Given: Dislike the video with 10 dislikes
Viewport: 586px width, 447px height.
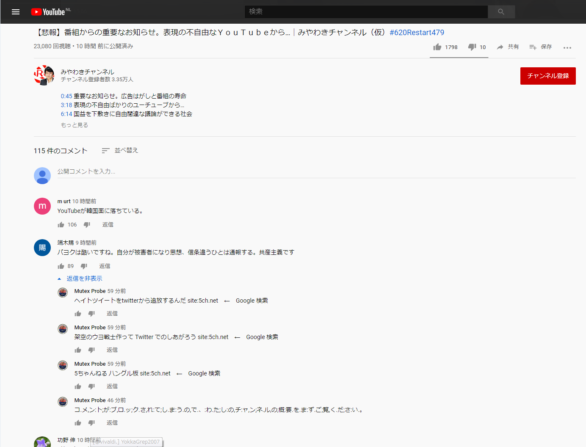Looking at the screenshot, I should click(x=472, y=47).
